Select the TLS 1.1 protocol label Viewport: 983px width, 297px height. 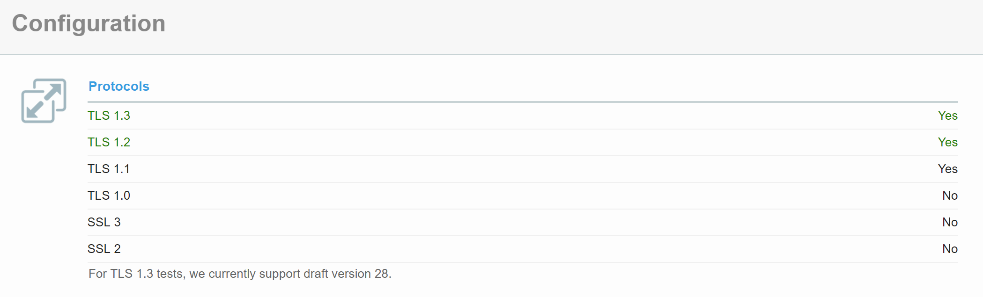point(109,169)
